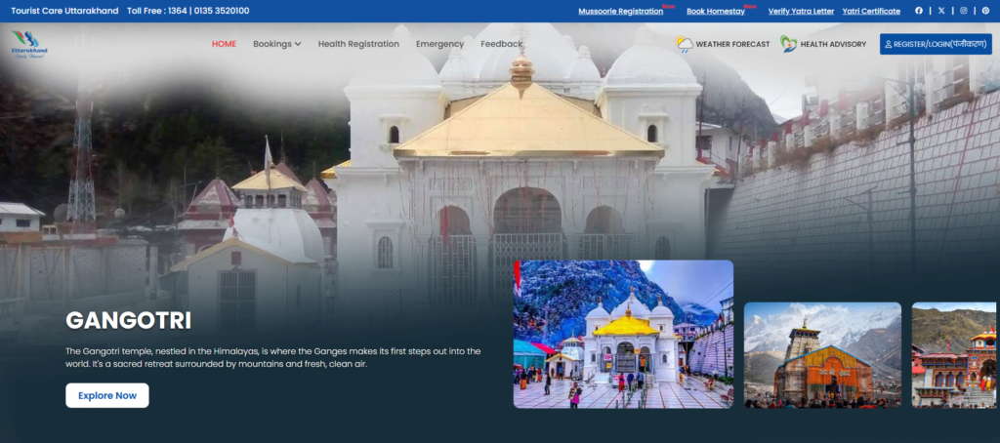Image resolution: width=1000 pixels, height=443 pixels.
Task: Click the Tourist Care Uttarakhand text
Action: click(x=64, y=11)
